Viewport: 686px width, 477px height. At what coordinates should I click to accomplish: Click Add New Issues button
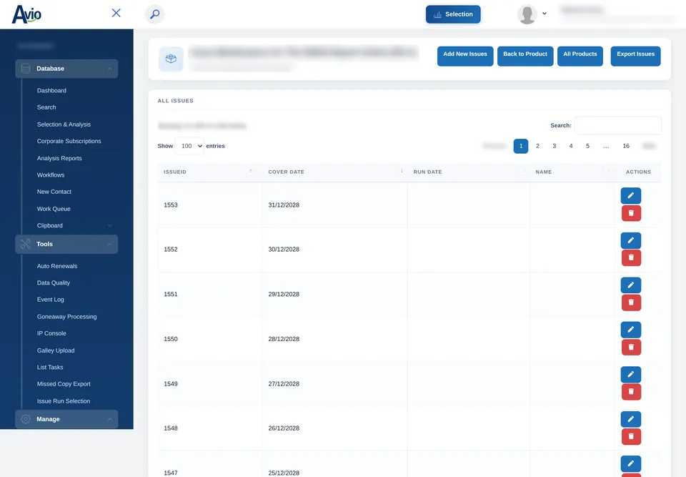(x=465, y=56)
